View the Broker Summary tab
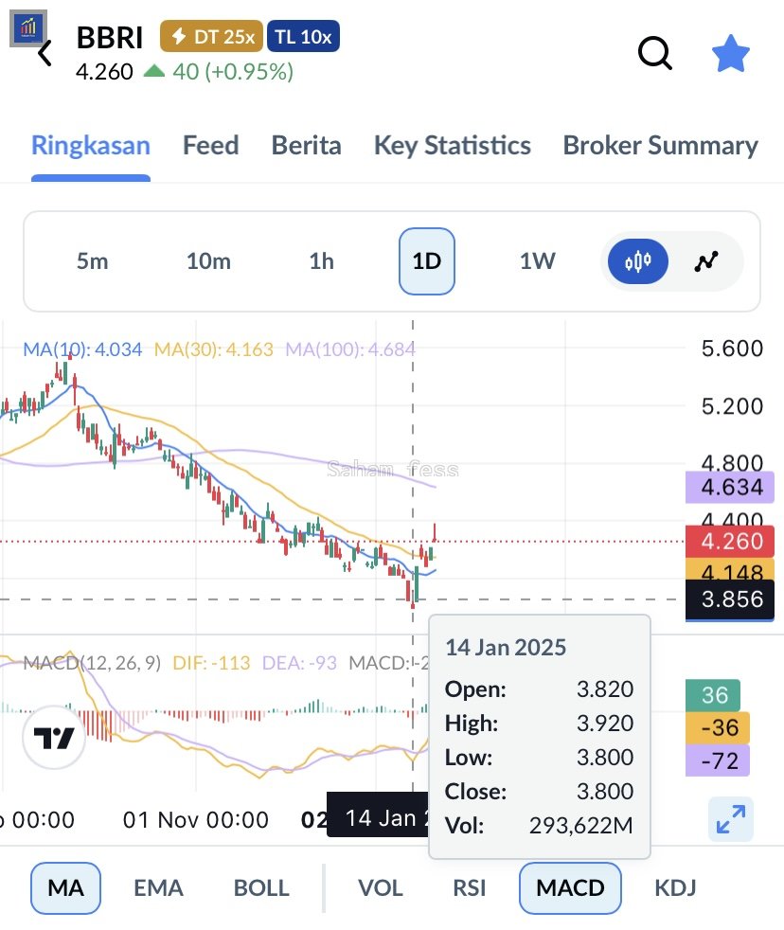Image resolution: width=784 pixels, height=930 pixels. coord(659,145)
